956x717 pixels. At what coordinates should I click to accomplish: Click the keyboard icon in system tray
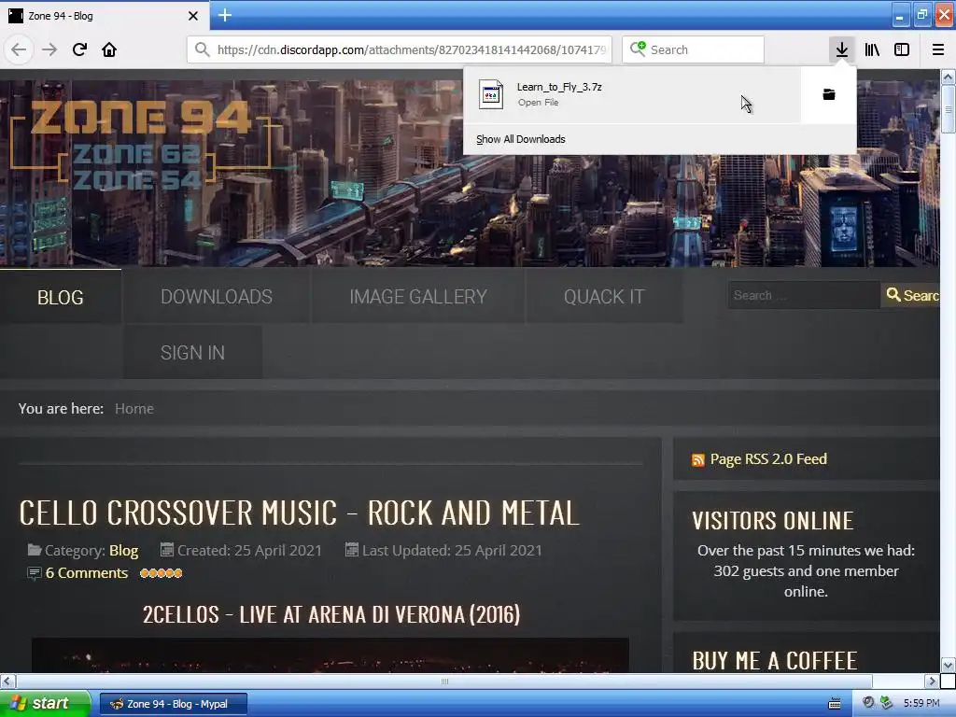(835, 704)
